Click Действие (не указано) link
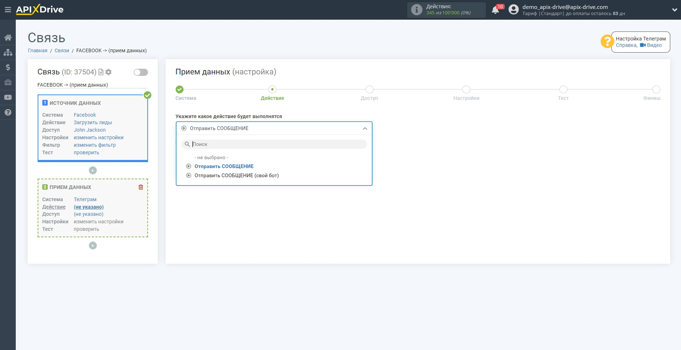 (89, 207)
